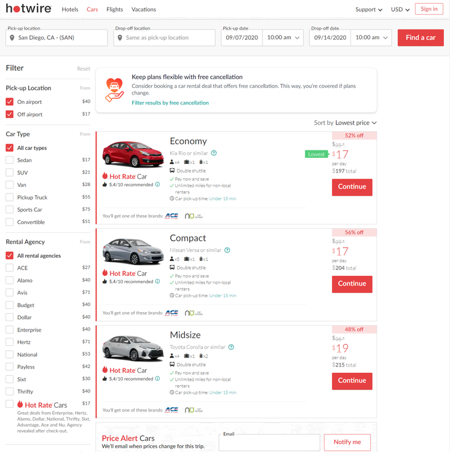Check the Sedan car type checkbox
This screenshot has width=450, height=452.
tap(9, 160)
